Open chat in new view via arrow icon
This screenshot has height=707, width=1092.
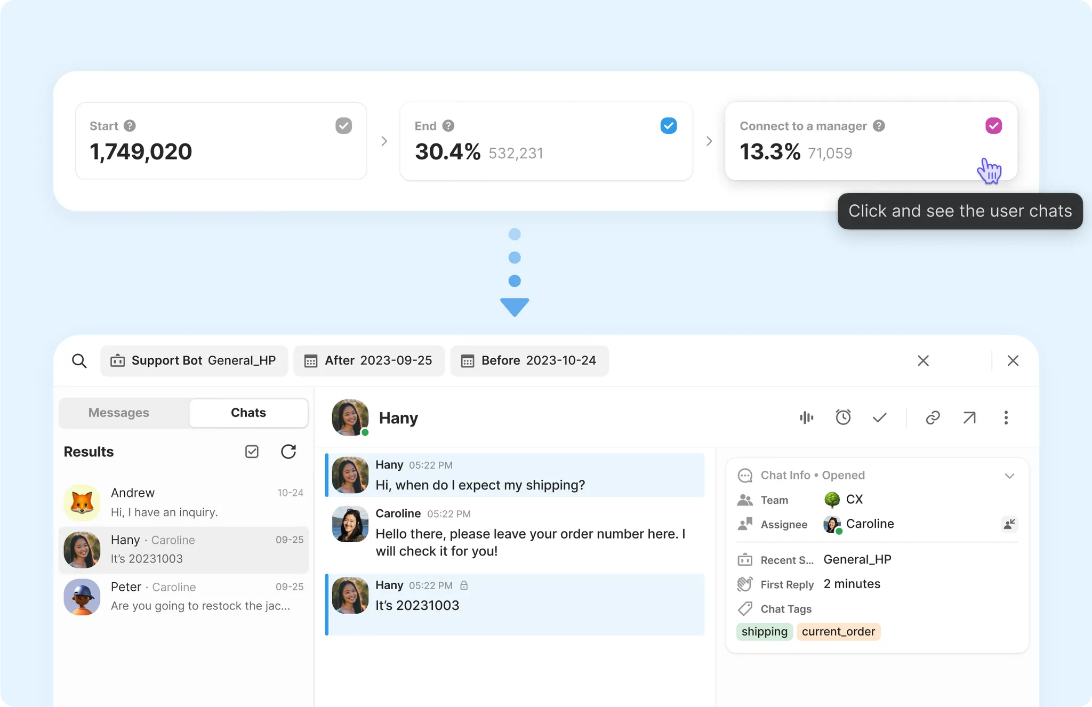969,417
